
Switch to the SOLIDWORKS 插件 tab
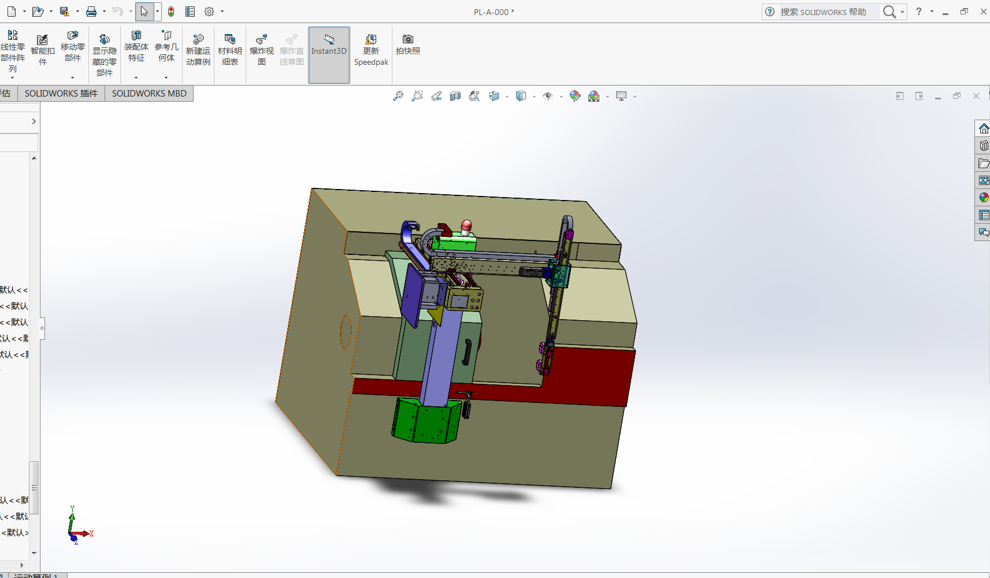coord(61,94)
